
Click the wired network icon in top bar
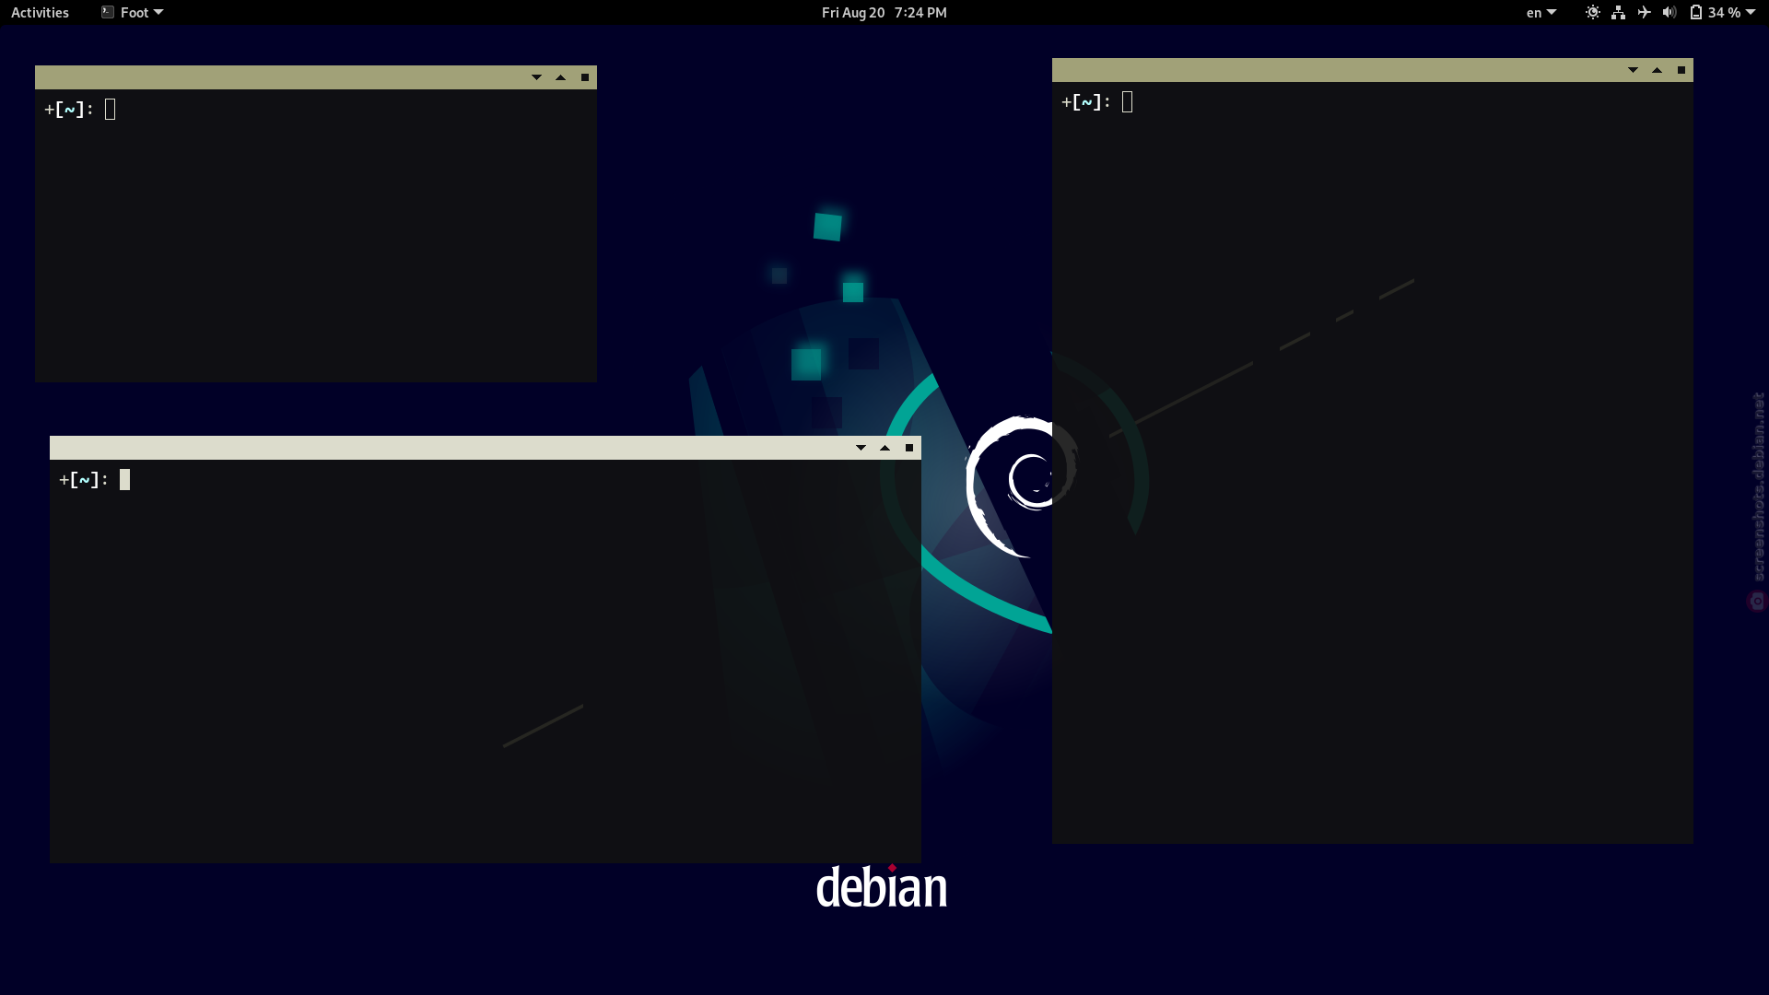[1618, 12]
